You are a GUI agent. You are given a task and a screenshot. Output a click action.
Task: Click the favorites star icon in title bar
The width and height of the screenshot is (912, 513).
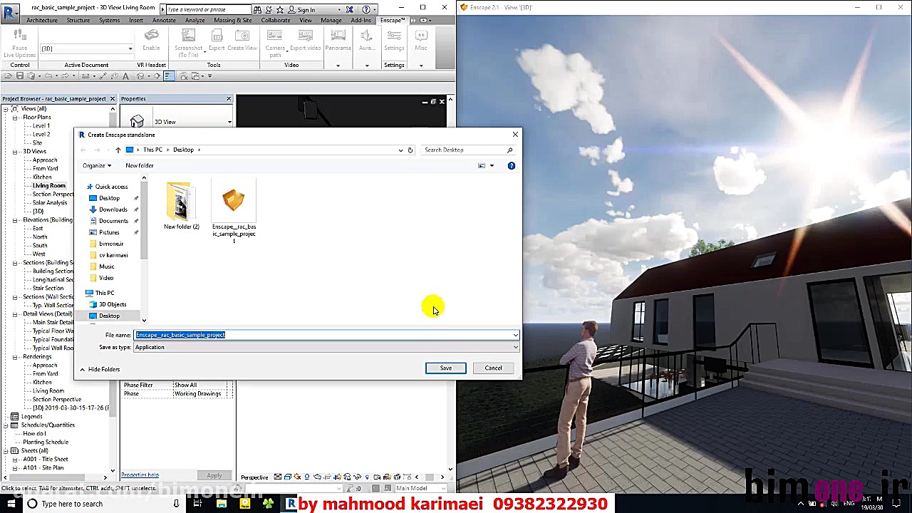(280, 9)
